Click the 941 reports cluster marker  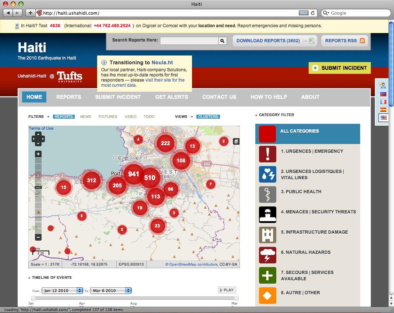tap(134, 174)
